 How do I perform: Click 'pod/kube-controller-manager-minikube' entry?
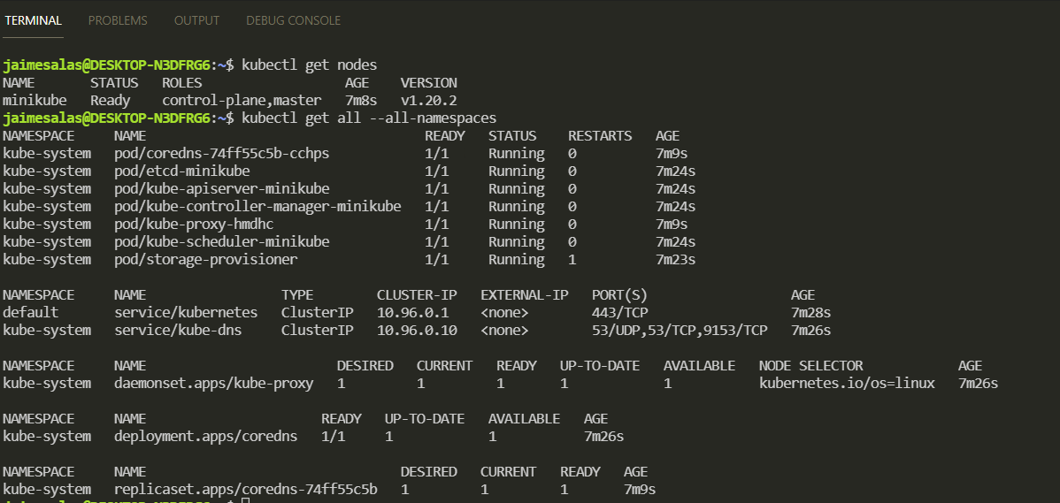click(x=257, y=206)
